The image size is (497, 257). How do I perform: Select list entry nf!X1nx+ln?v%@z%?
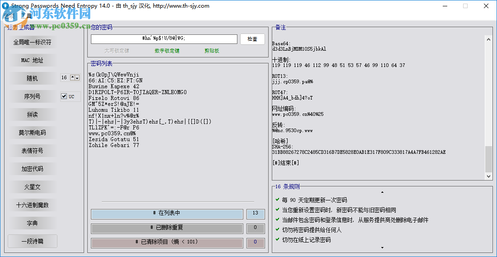pyautogui.click(x=114, y=116)
